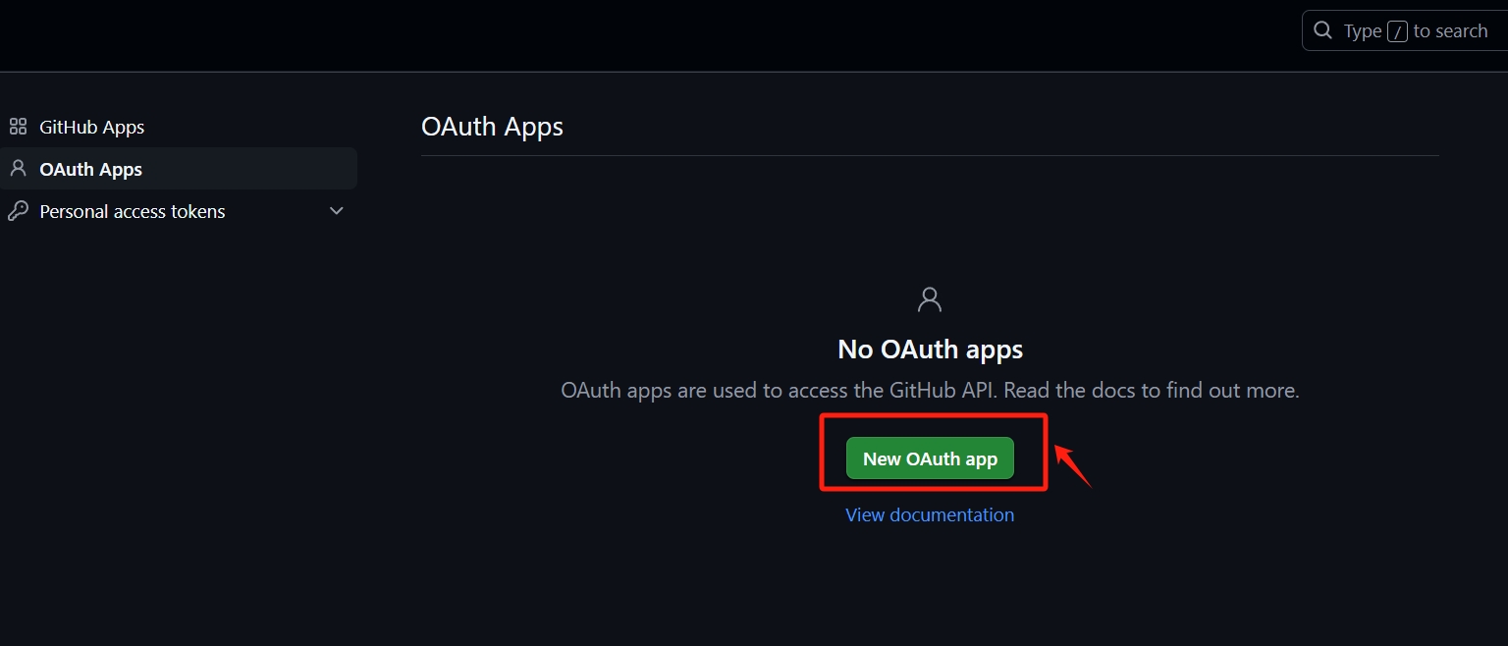The height and width of the screenshot is (646, 1508).
Task: Click the GitHub Apps grid icon
Action: pos(18,127)
